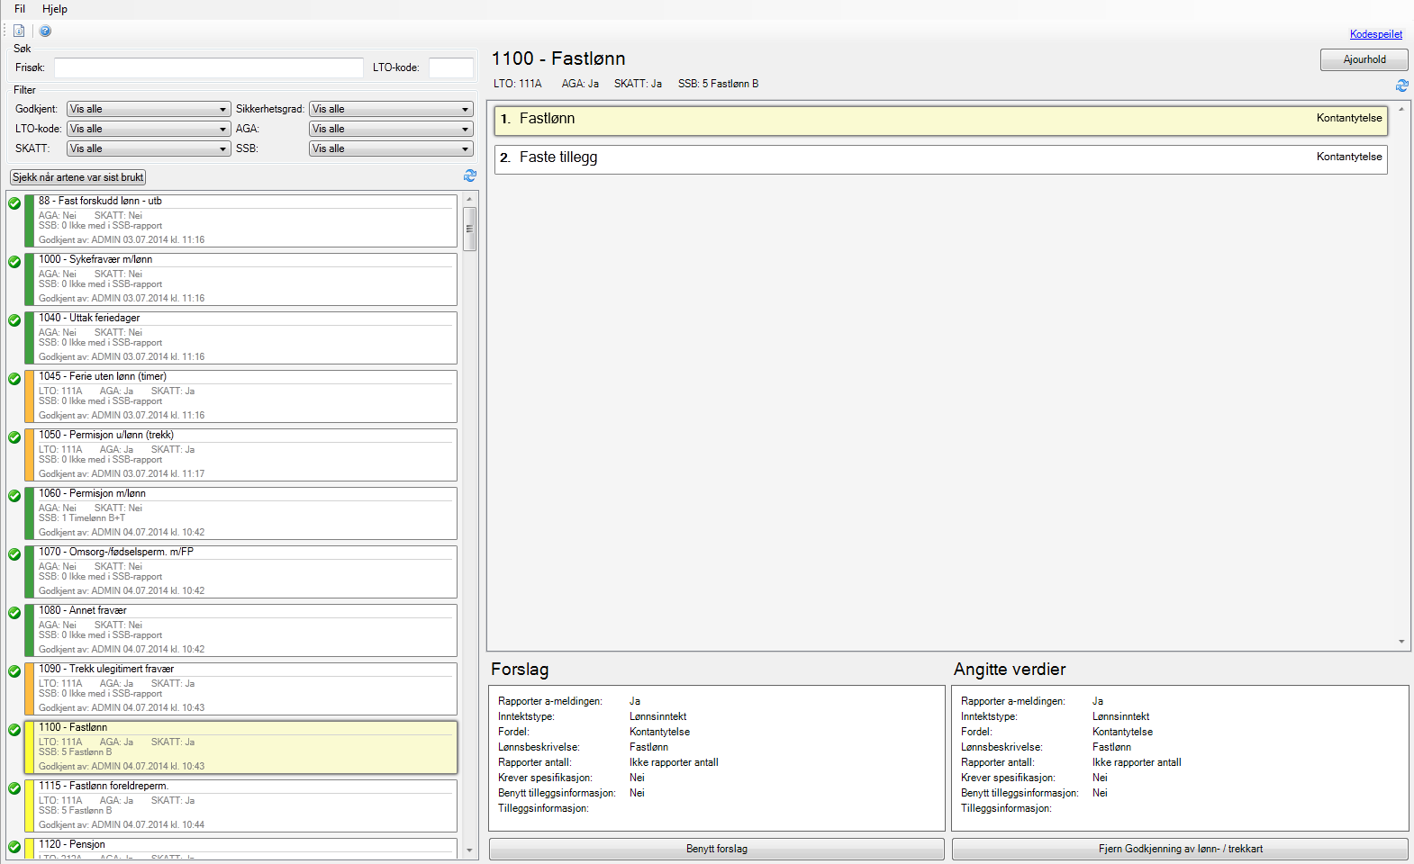Select 1040 - Uttak feriedager entry
Screen dimensions: 1414x864
point(240,337)
